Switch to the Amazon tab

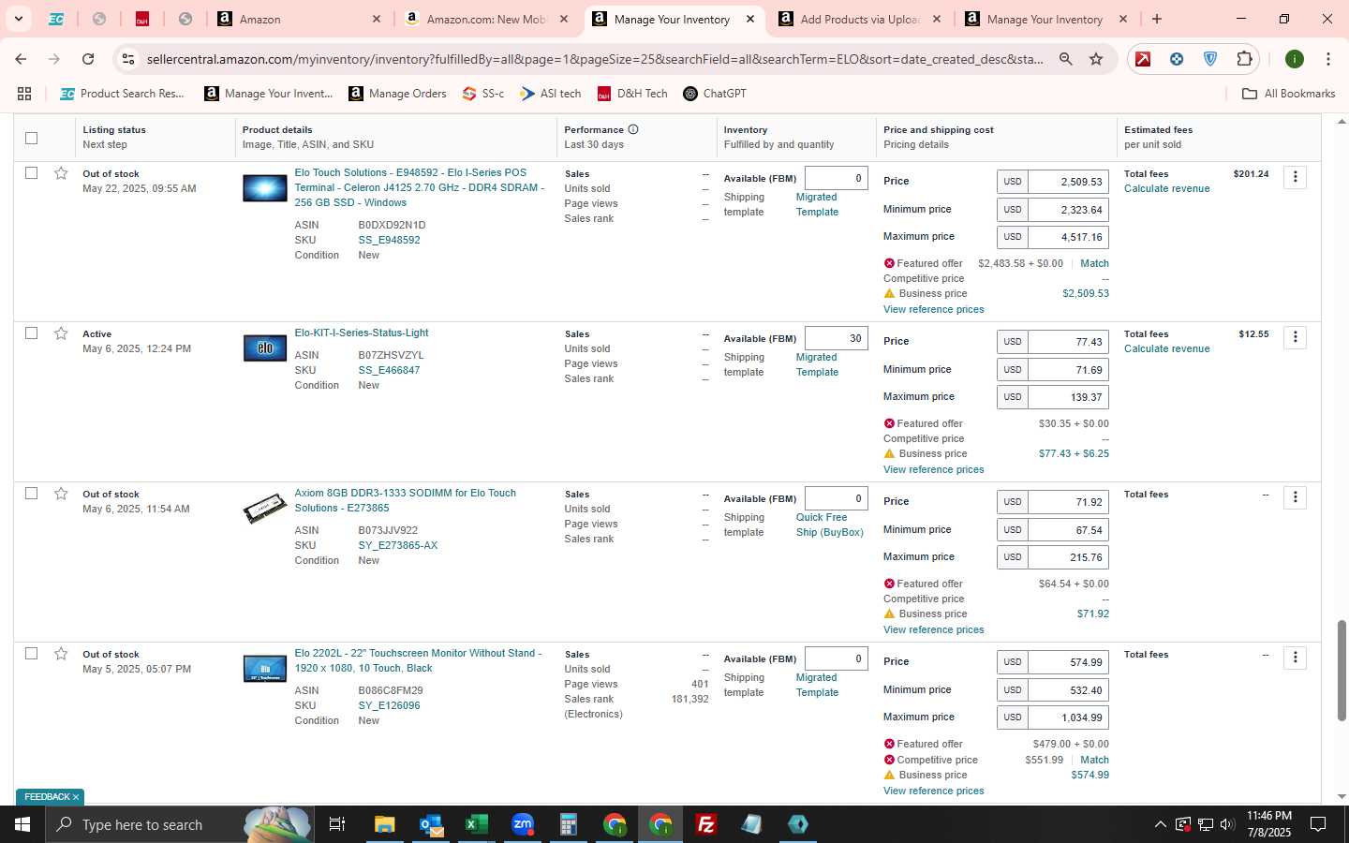click(298, 19)
